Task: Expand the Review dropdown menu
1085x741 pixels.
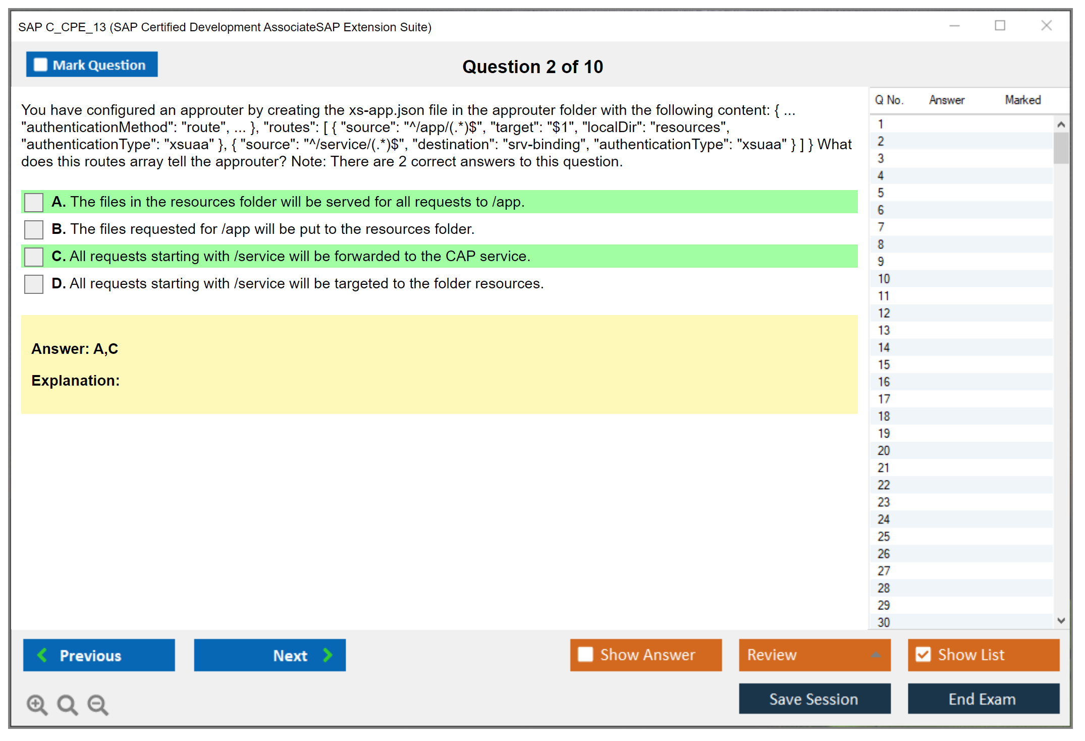Action: [876, 655]
